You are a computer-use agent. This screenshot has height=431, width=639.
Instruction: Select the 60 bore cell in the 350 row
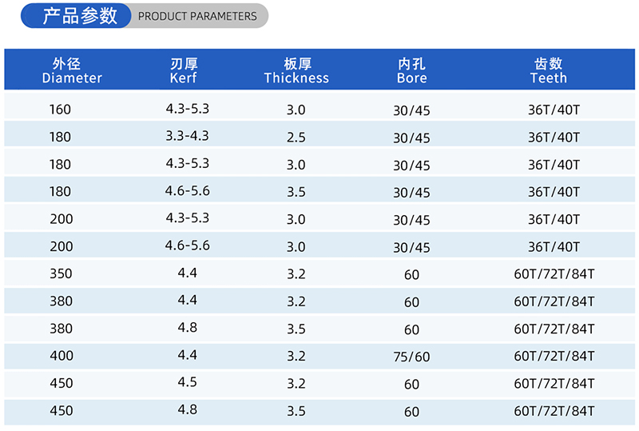(411, 275)
